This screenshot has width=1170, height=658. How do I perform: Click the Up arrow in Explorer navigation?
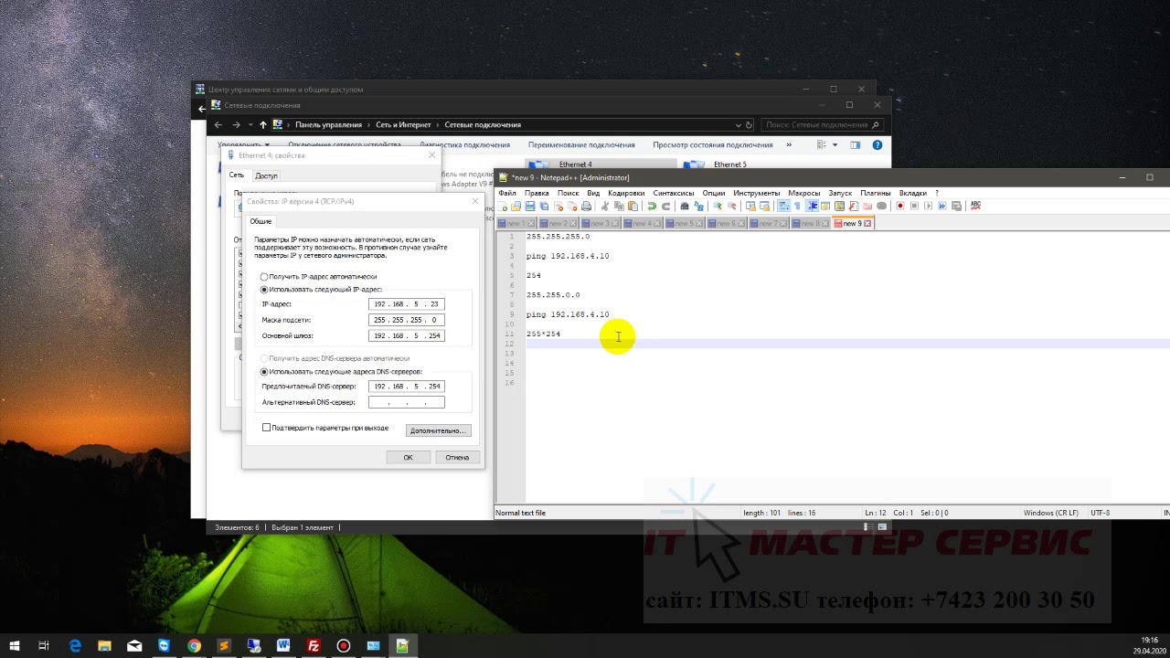(x=263, y=124)
